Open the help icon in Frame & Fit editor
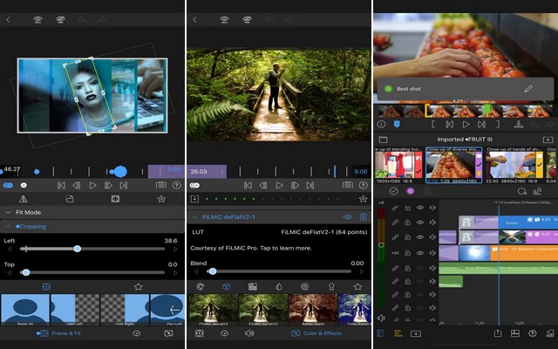Image resolution: width=558 pixels, height=349 pixels. [176, 185]
